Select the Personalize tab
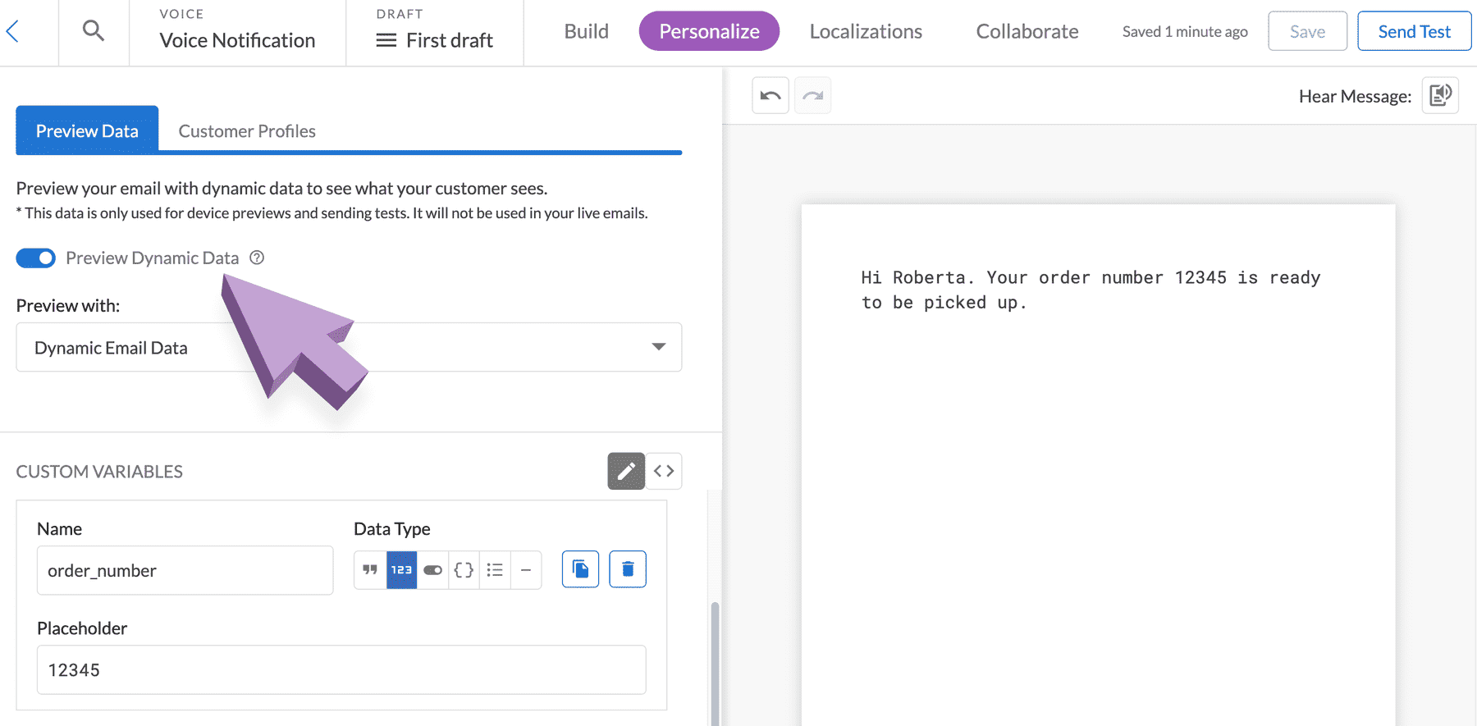Screen dimensions: 1477x726 [709, 31]
